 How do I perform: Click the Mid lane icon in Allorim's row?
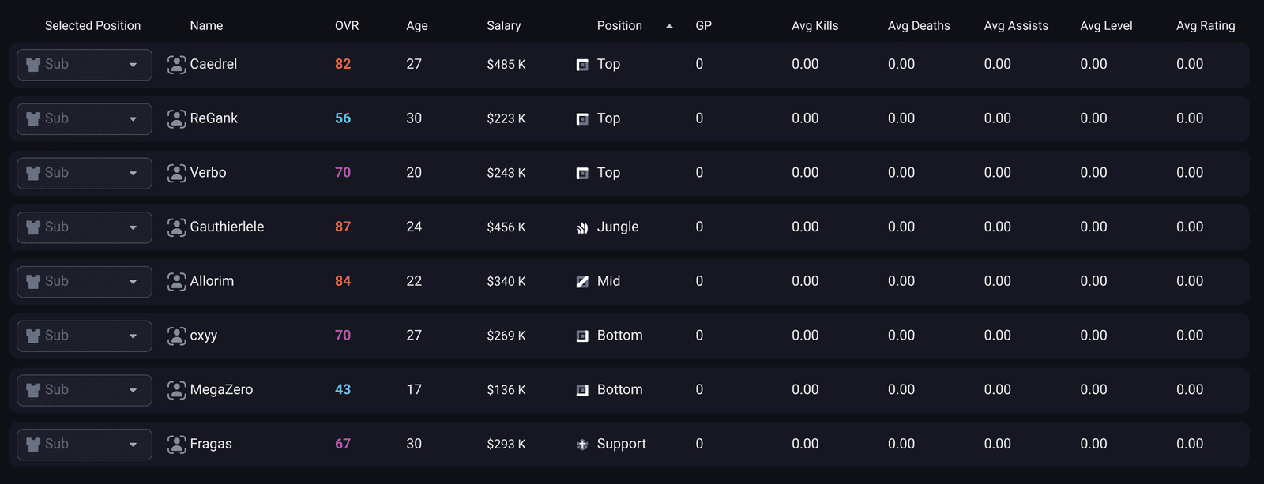click(582, 282)
